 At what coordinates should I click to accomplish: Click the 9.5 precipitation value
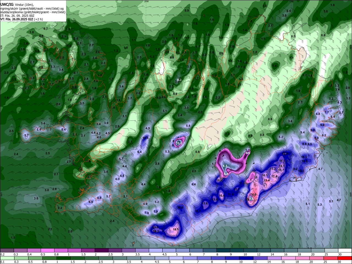(313, 130)
